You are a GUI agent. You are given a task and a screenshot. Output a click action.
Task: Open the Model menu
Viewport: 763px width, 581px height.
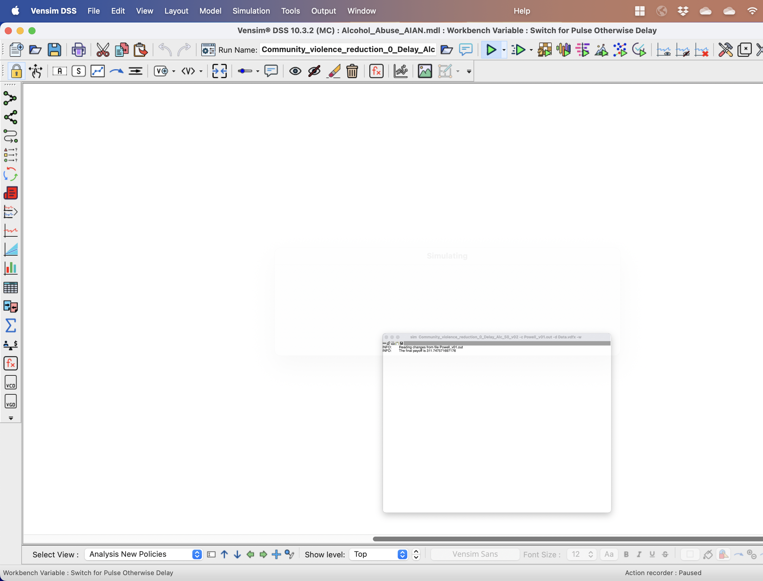click(210, 11)
